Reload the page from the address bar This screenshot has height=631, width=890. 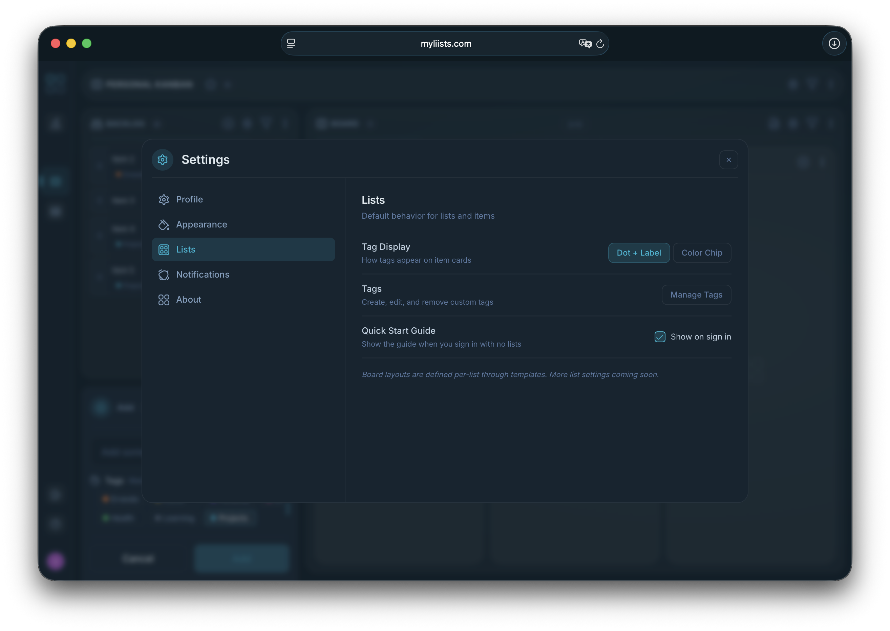pos(600,44)
